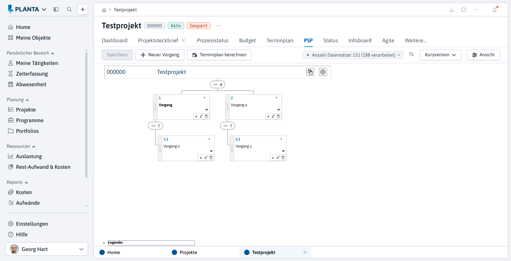Click the trash icon on card 1 Vorgang

(x=206, y=116)
